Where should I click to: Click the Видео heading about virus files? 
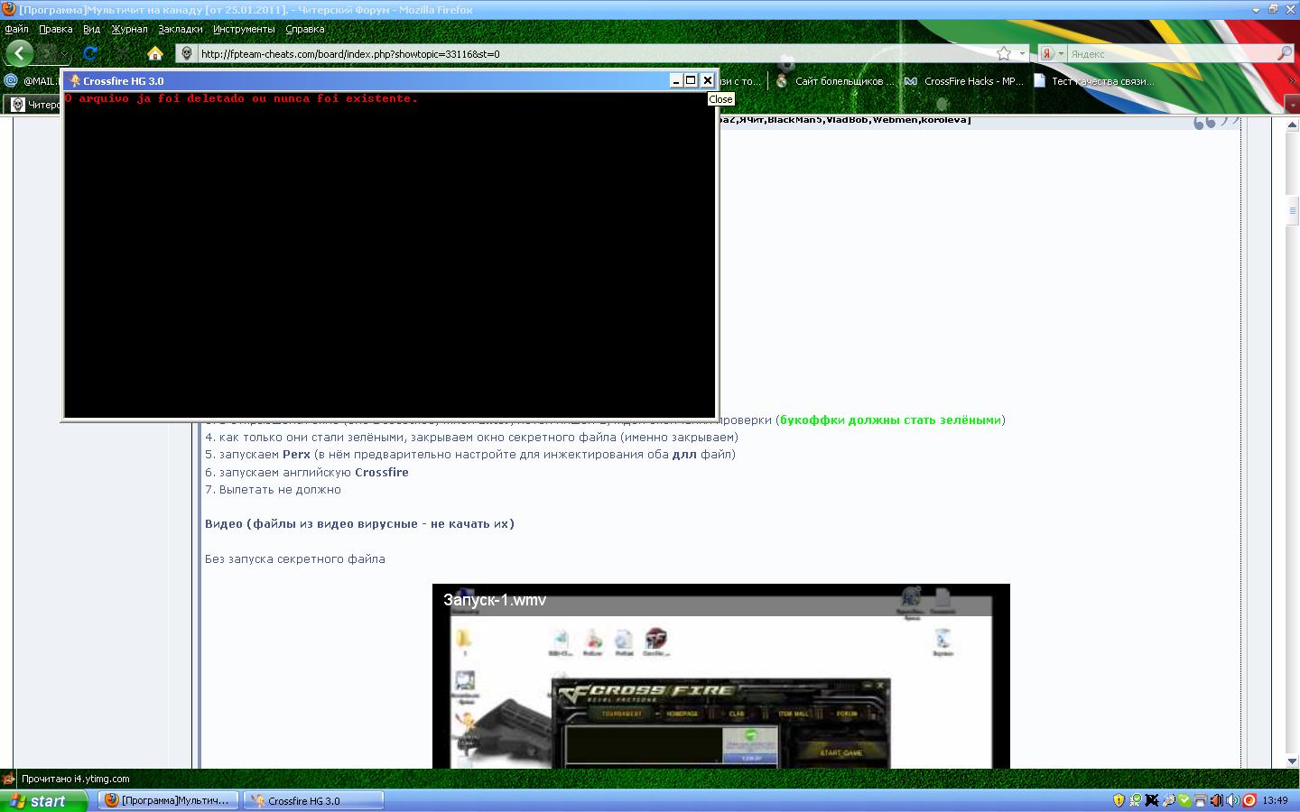click(359, 524)
